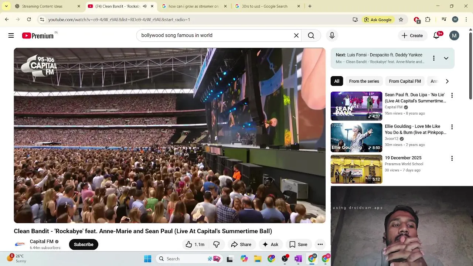The width and height of the screenshot is (473, 266).
Task: Open 19 December 2025 video thumbnail
Action: pos(356,169)
